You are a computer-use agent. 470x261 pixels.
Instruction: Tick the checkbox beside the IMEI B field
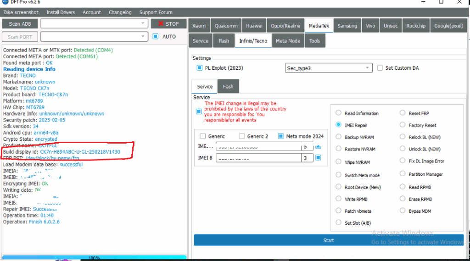[318, 158]
